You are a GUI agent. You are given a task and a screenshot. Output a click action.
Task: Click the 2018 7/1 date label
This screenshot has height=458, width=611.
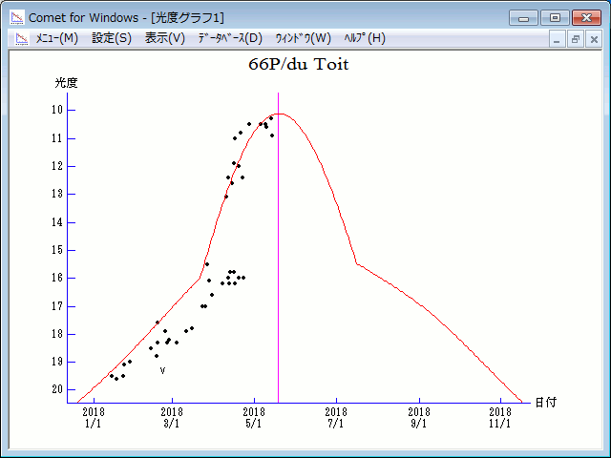(336, 416)
